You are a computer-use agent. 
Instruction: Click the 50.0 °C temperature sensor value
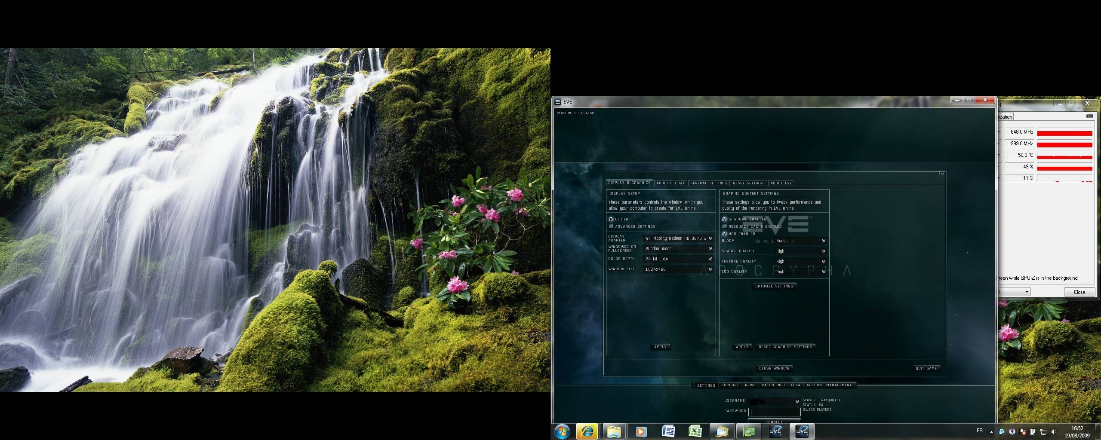point(1020,155)
